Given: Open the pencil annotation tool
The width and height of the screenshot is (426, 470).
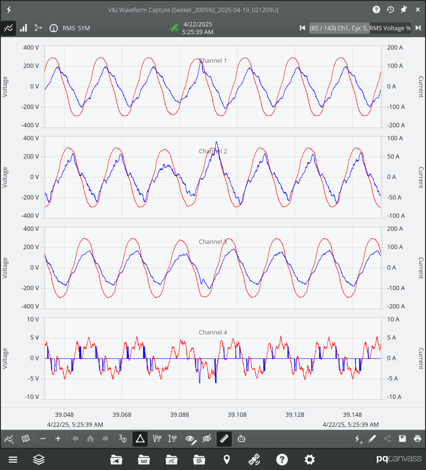Looking at the screenshot, I should point(372,439).
